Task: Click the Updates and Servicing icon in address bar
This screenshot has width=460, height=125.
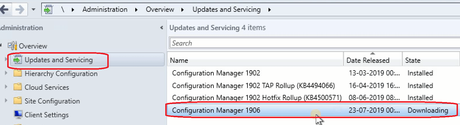Action: pyautogui.click(x=48, y=9)
